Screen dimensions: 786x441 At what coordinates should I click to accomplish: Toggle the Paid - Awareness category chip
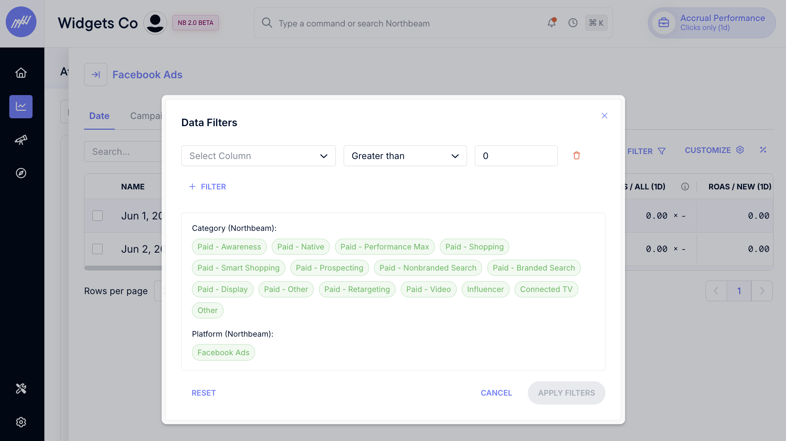[x=229, y=247]
